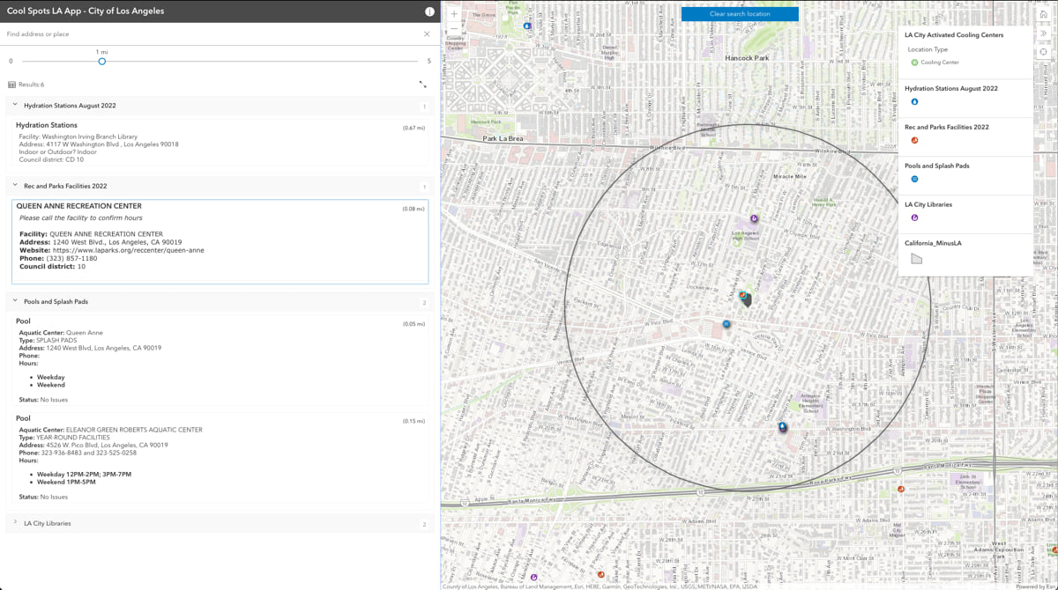Image resolution: width=1058 pixels, height=590 pixels.
Task: Zoom out on the map
Action: point(454,28)
